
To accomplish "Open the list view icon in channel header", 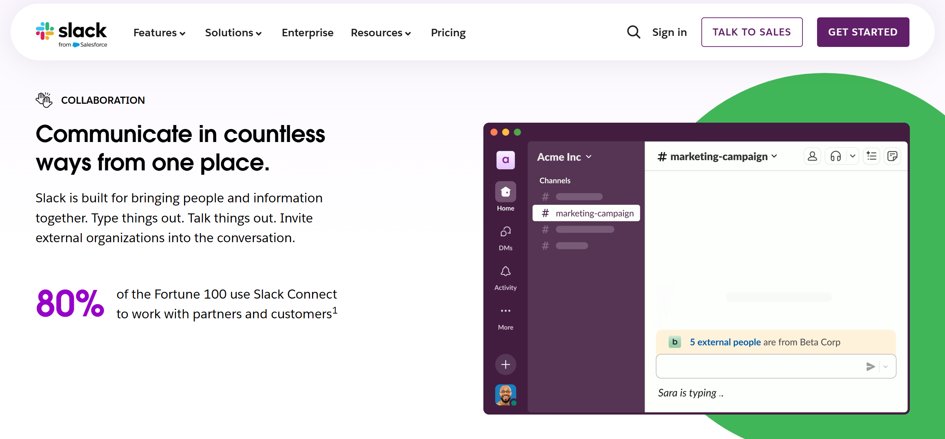I will click(x=872, y=157).
